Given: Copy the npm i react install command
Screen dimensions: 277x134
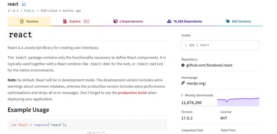Looking at the screenshot, I should coord(220,45).
